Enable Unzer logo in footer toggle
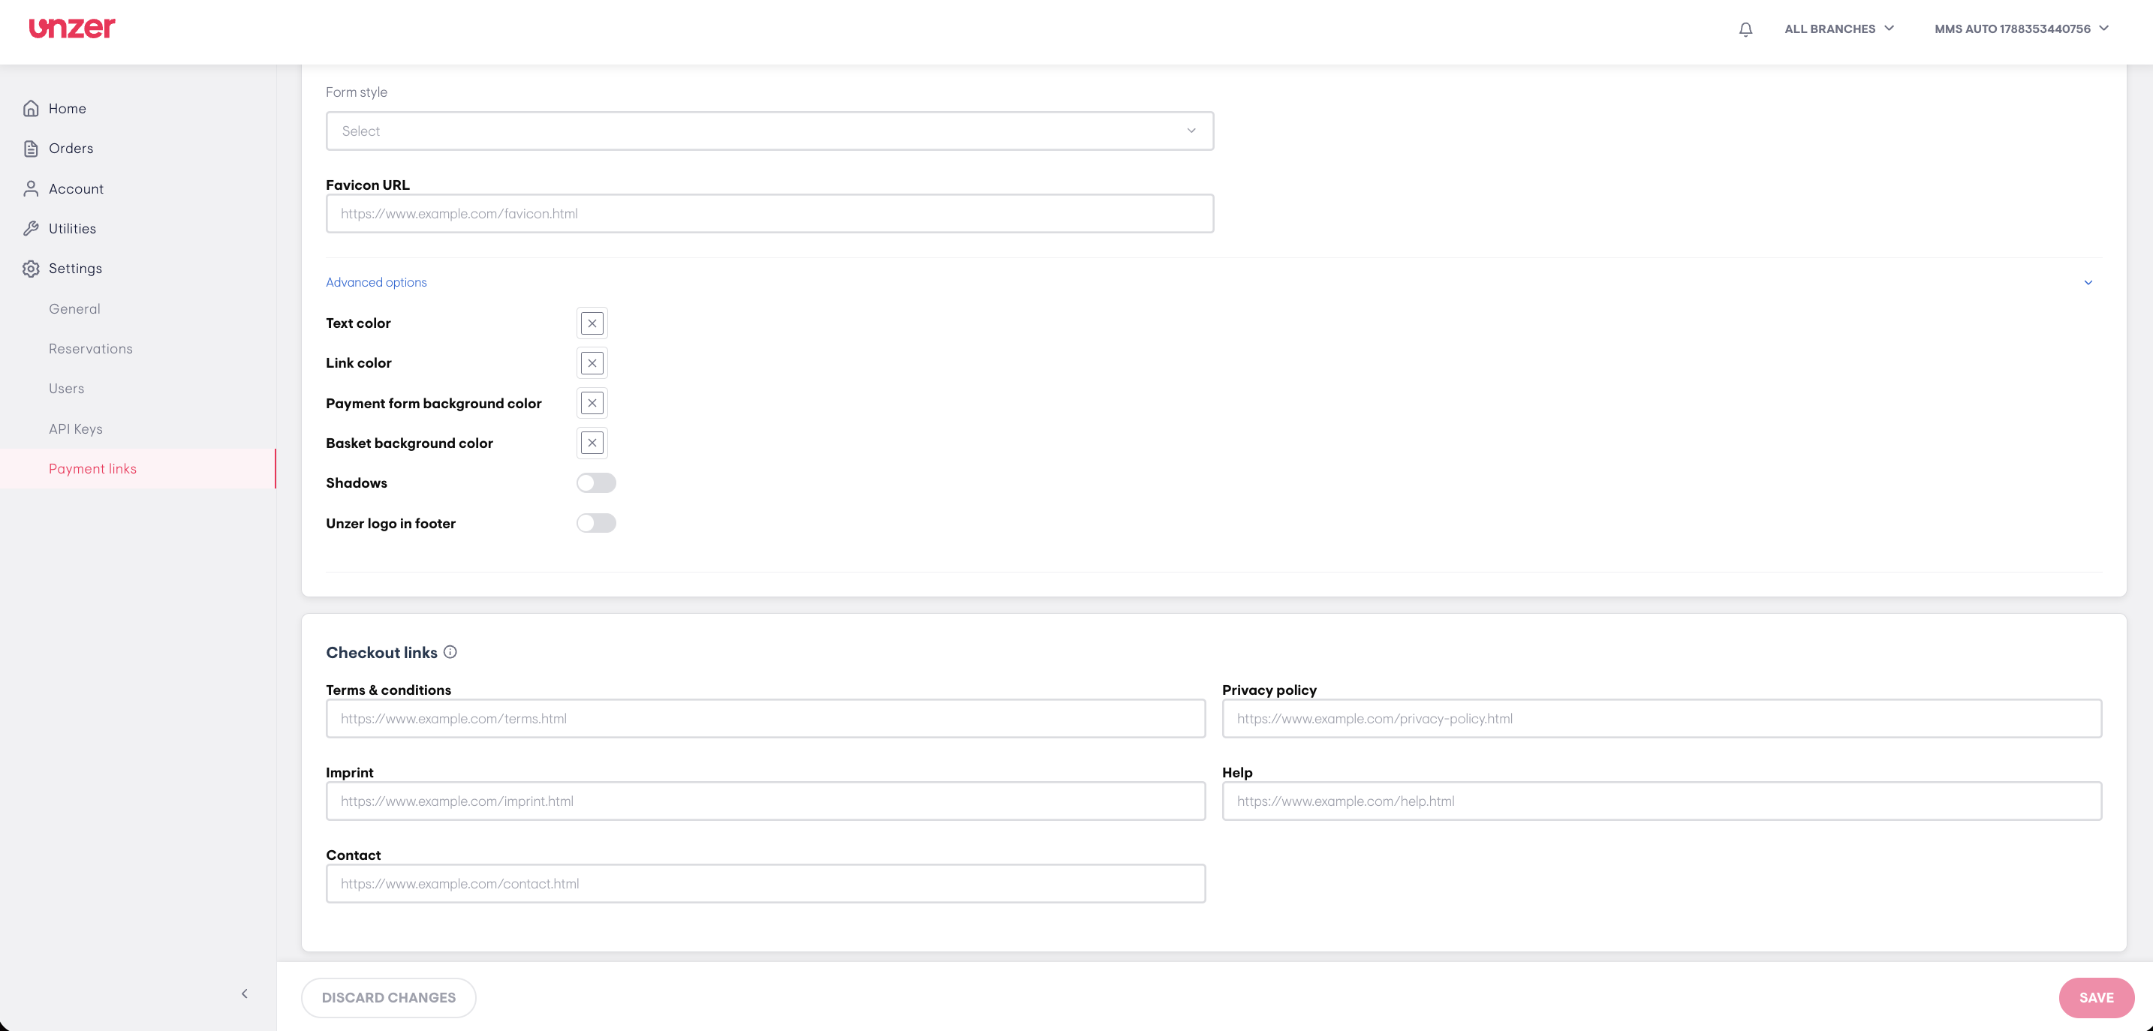Viewport: 2153px width, 1031px height. (x=596, y=523)
